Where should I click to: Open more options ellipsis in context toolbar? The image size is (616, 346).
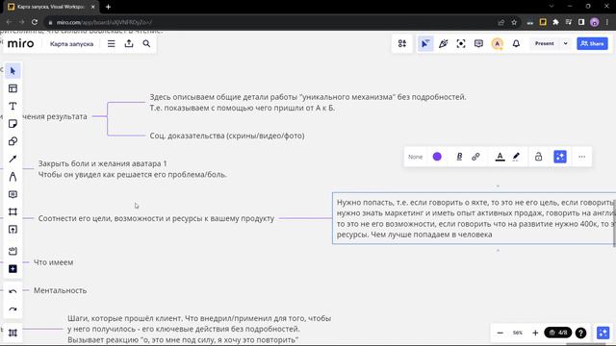pos(581,157)
